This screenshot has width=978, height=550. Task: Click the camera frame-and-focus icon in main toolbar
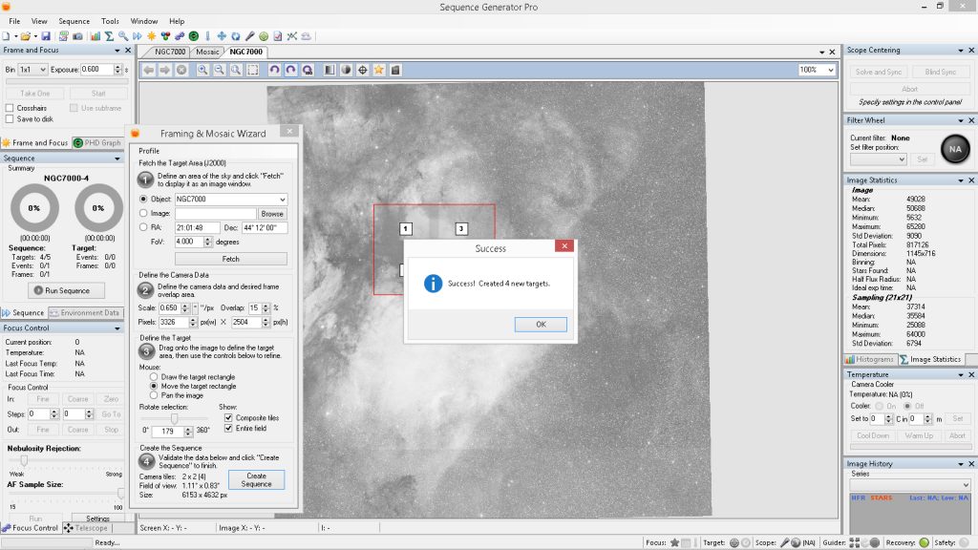click(x=77, y=34)
